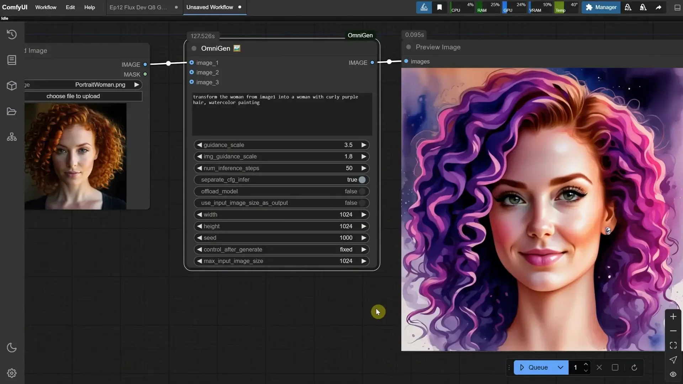Fit the graph view to screen

673,345
